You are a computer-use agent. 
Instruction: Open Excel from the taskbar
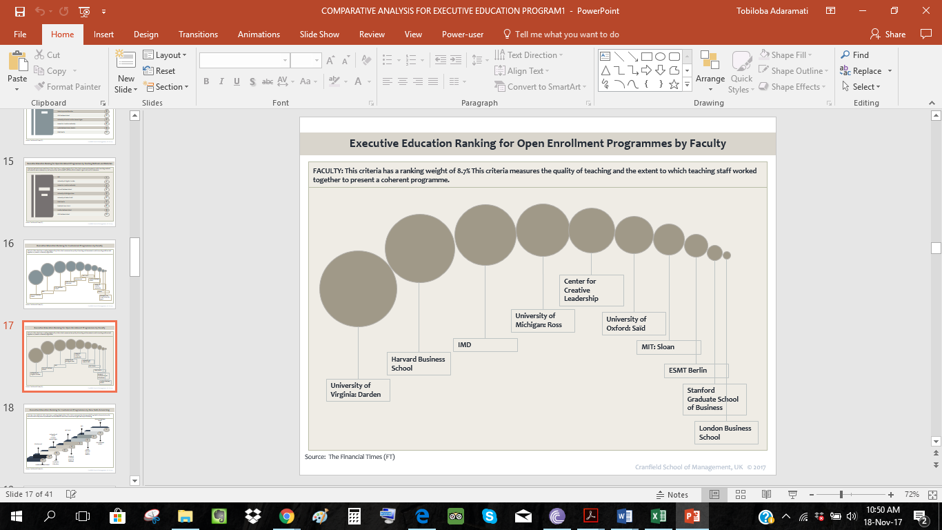click(x=659, y=516)
